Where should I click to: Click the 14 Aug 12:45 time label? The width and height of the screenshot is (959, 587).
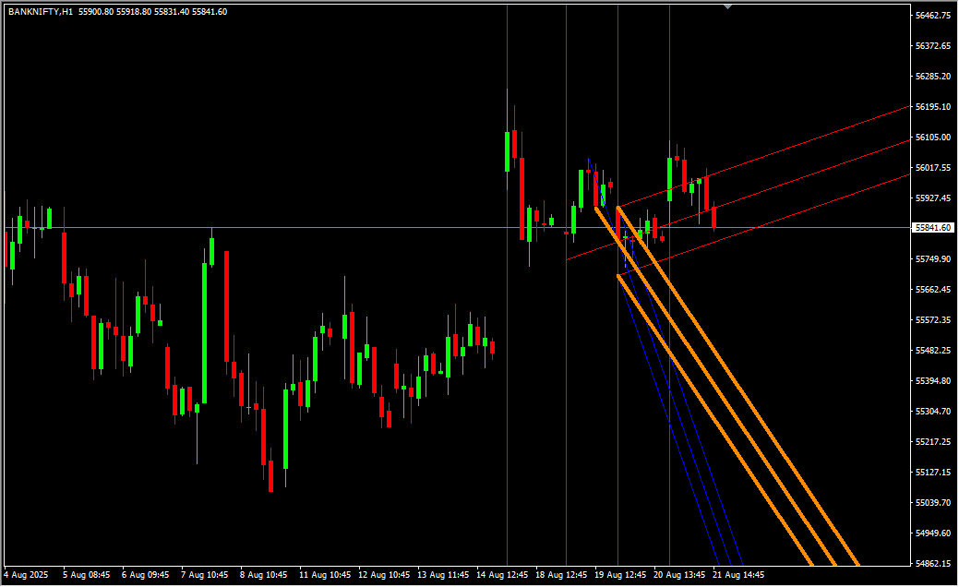pyautogui.click(x=504, y=575)
